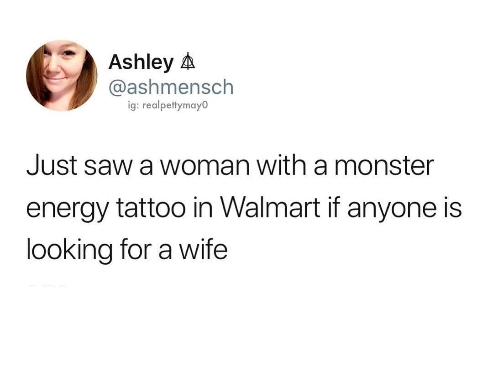493x380 pixels.
Task: Open Ashley's circular profile photo
Action: [62, 76]
